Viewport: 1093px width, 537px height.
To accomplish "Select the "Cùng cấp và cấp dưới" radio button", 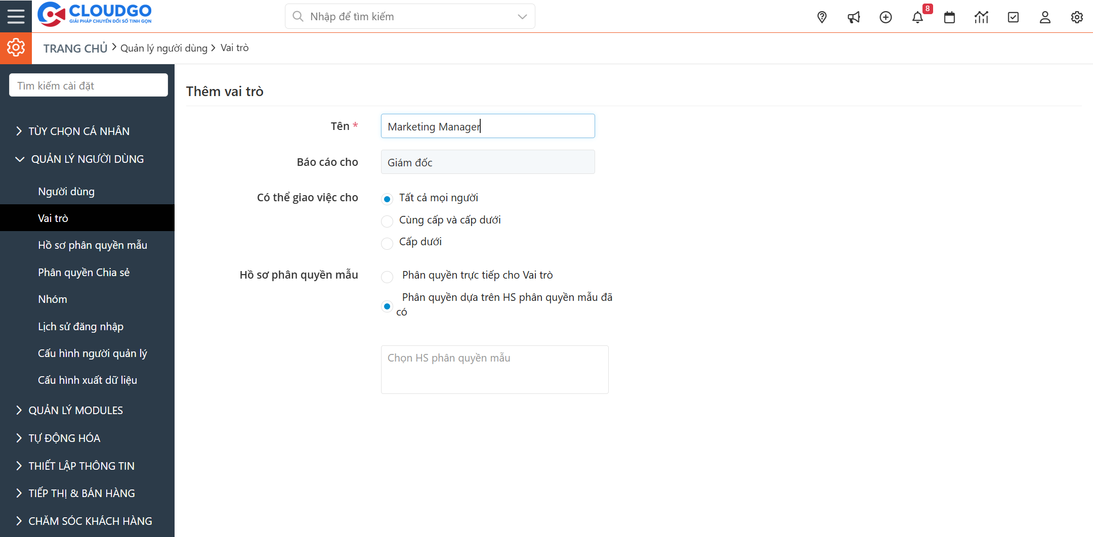I will tap(387, 221).
